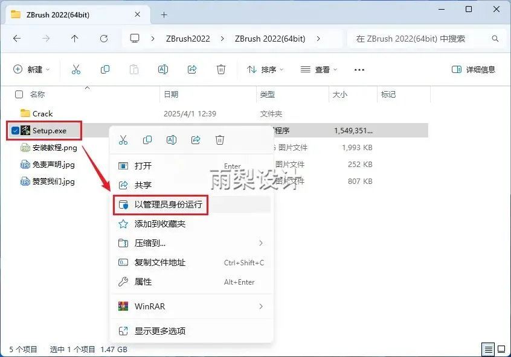Choose 添加到收藏夹 in context menu
Image resolution: width=511 pixels, height=357 pixels.
[x=191, y=224]
